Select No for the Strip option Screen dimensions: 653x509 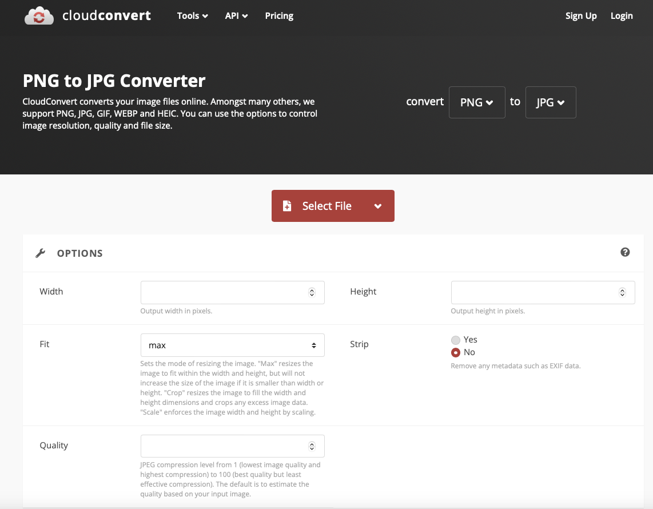pos(456,352)
